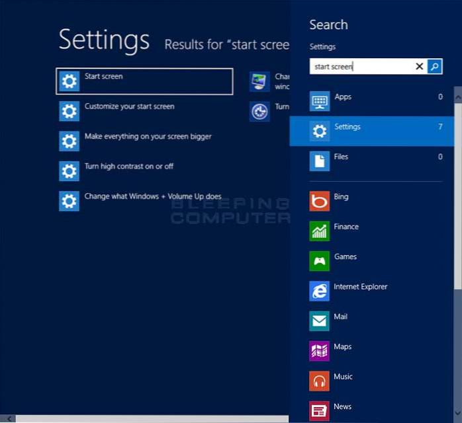This screenshot has height=423, width=462.
Task: Select the News app icon
Action: point(319,410)
